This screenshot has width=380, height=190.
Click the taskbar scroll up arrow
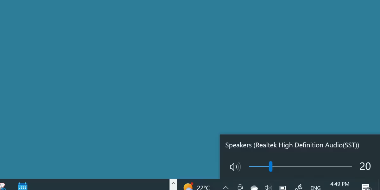pos(173,183)
